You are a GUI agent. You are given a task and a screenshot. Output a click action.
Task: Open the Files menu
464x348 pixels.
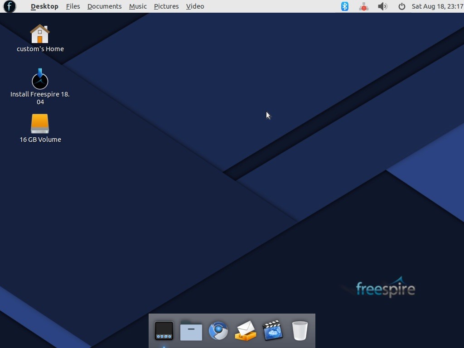point(72,6)
